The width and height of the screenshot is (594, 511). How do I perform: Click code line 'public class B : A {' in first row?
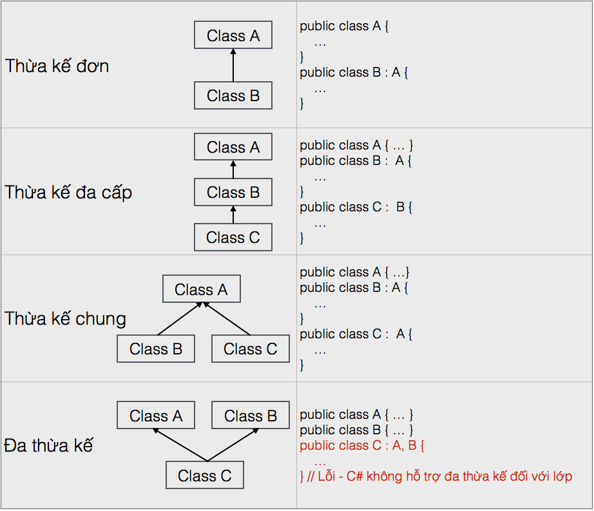[354, 72]
